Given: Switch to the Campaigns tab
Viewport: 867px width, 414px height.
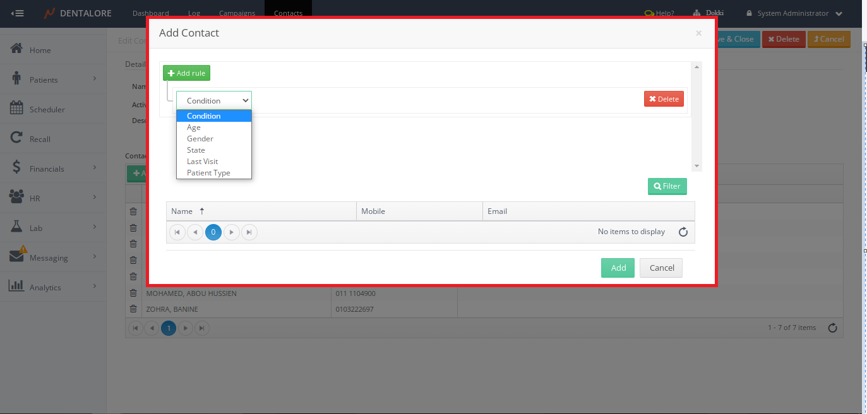Looking at the screenshot, I should pos(237,13).
